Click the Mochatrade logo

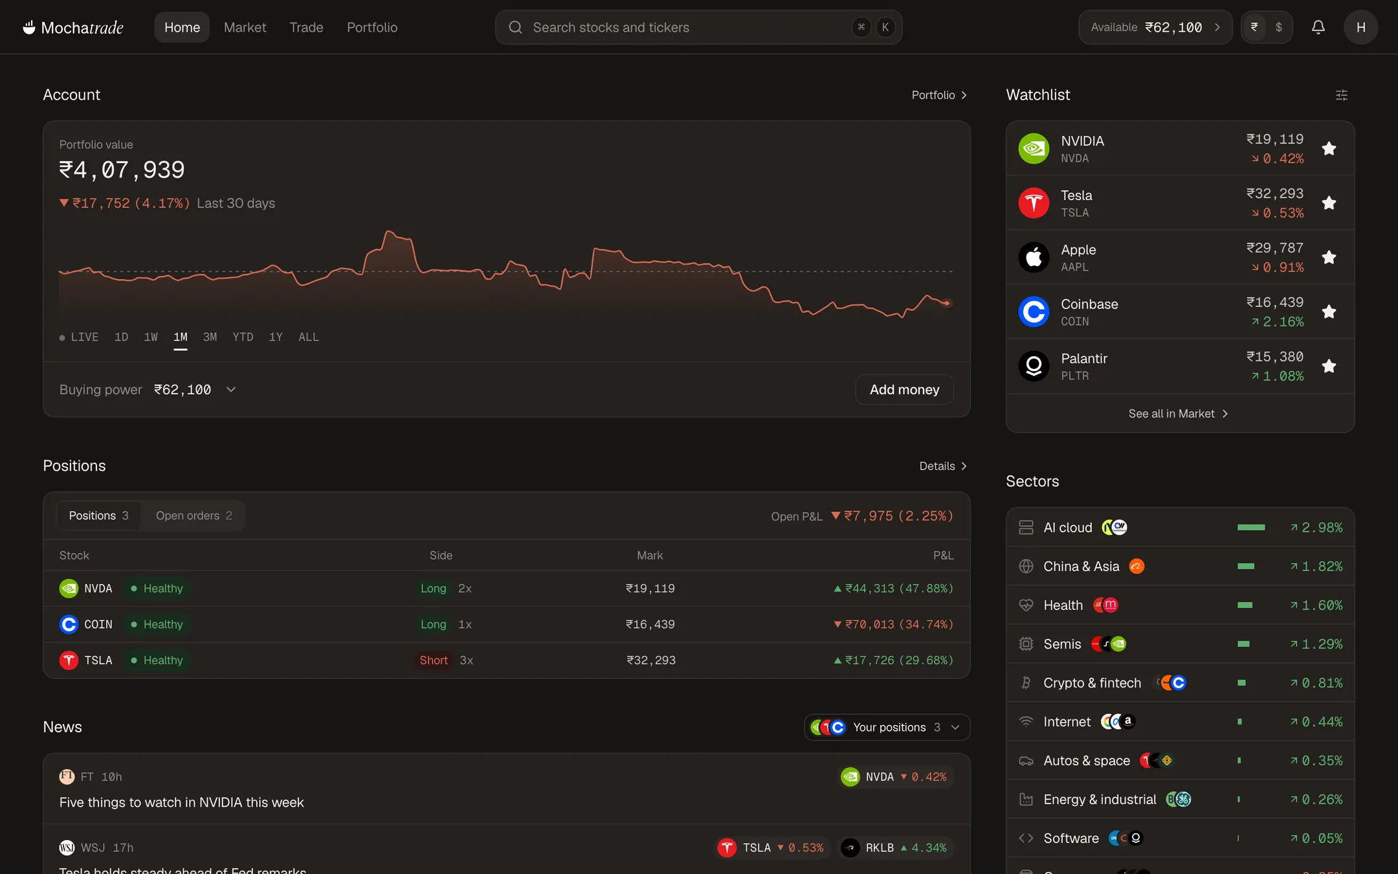tap(73, 27)
